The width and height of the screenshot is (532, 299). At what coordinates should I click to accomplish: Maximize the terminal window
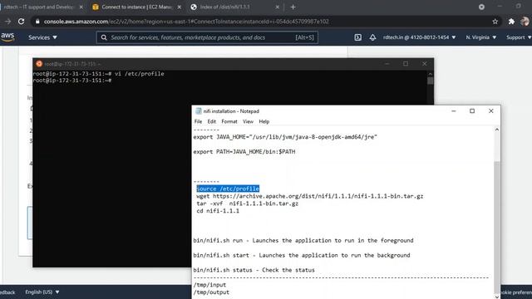406,64
